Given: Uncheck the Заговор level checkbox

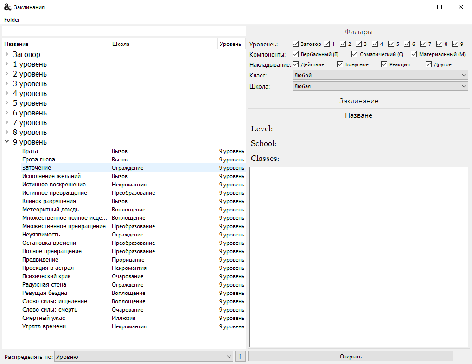Looking at the screenshot, I should [296, 44].
